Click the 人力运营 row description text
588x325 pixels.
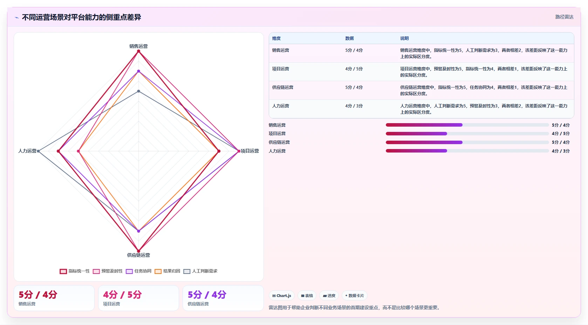484,109
